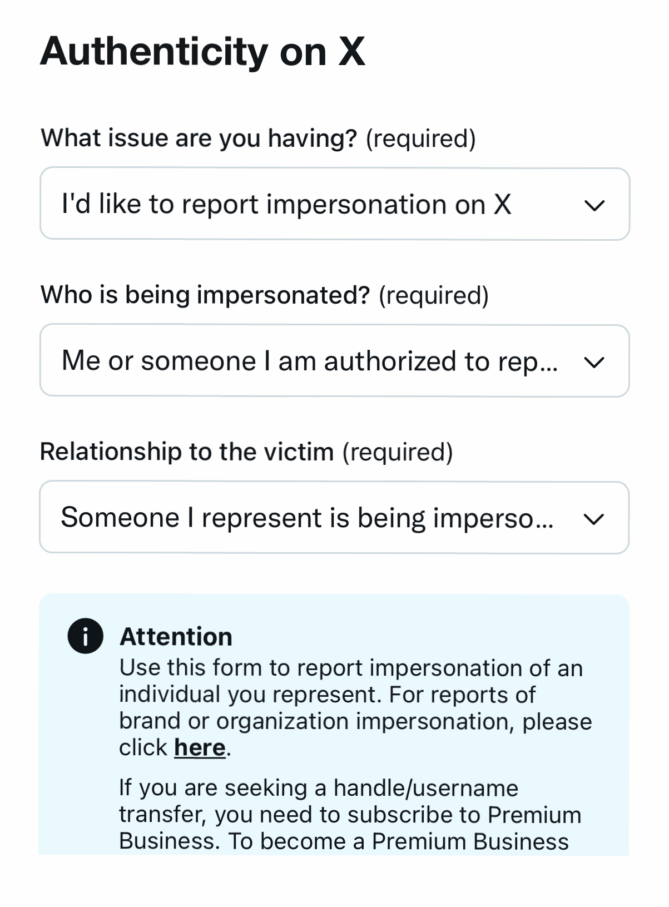Image resolution: width=669 pixels, height=907 pixels.
Task: Click the bold 'Attention' heading
Action: [x=176, y=637]
